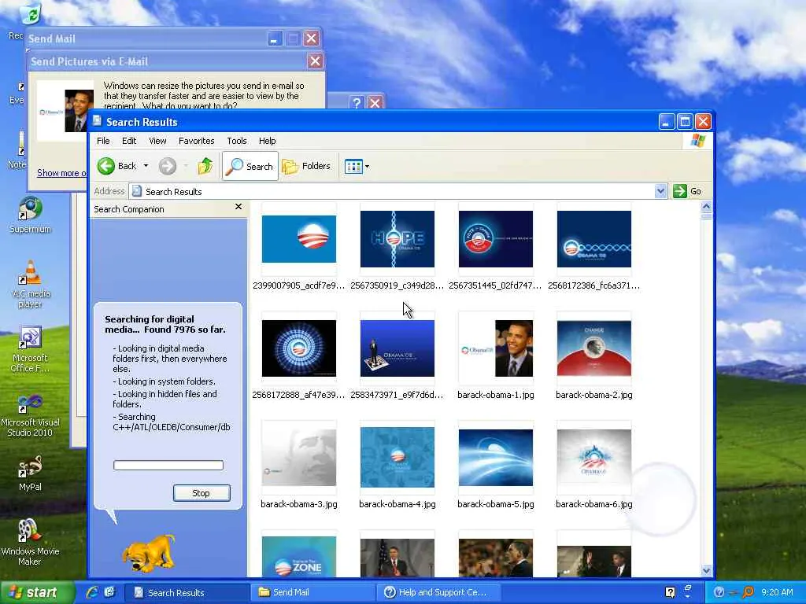Screen dimensions: 806x604
Task: Select barack-obama-5.jpg thumbnail
Action: coord(496,458)
